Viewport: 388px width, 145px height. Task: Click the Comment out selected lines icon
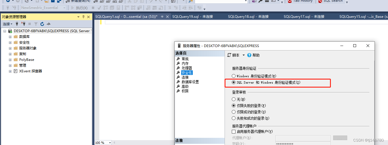pyautogui.click(x=169, y=8)
